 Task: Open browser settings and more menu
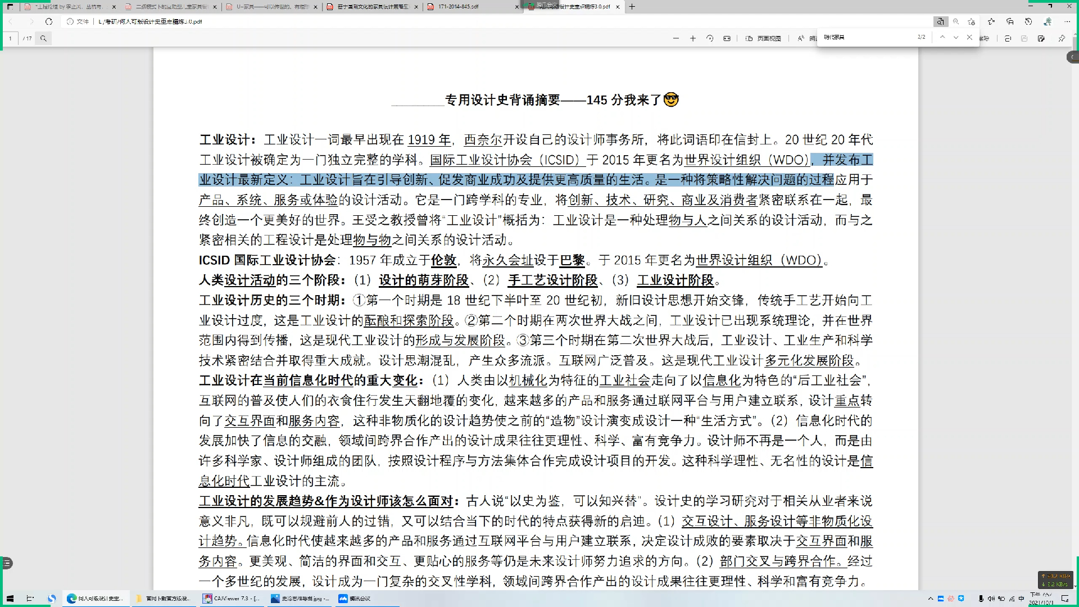point(1067,21)
